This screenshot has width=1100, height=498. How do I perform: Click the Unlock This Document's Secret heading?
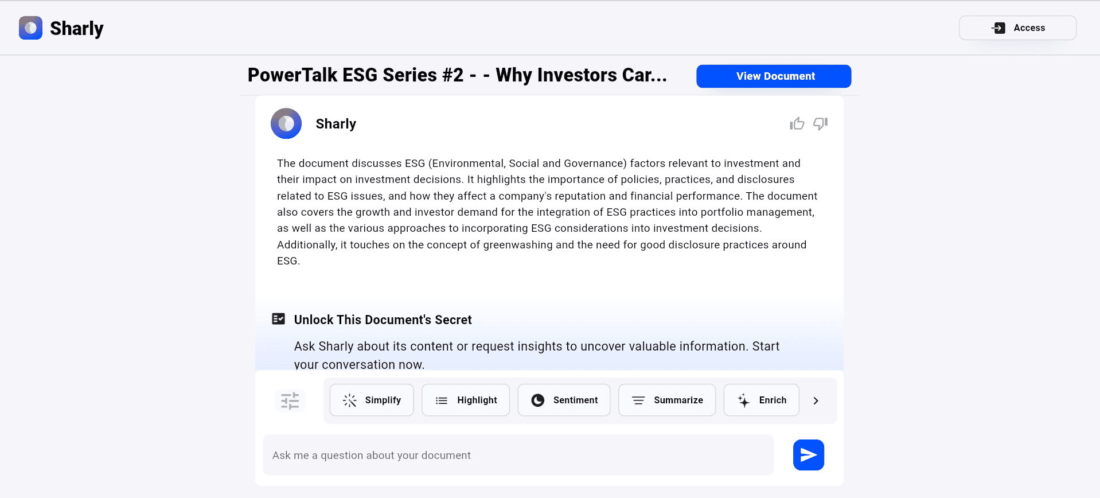pyautogui.click(x=383, y=320)
